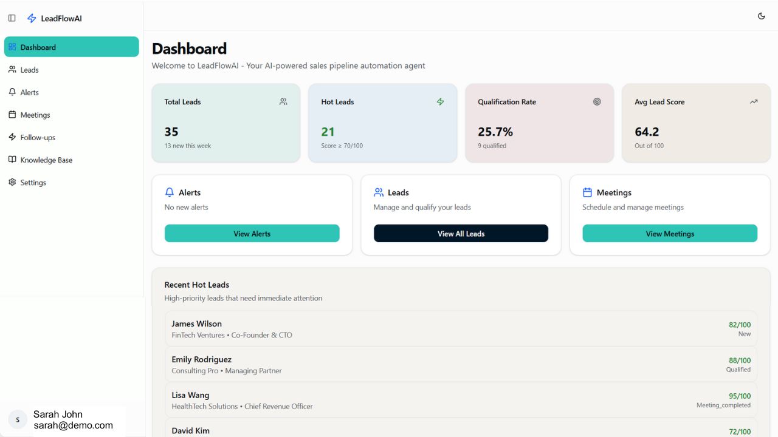The image size is (778, 437).
Task: Click the target icon on Qualification Rate card
Action: pos(597,102)
